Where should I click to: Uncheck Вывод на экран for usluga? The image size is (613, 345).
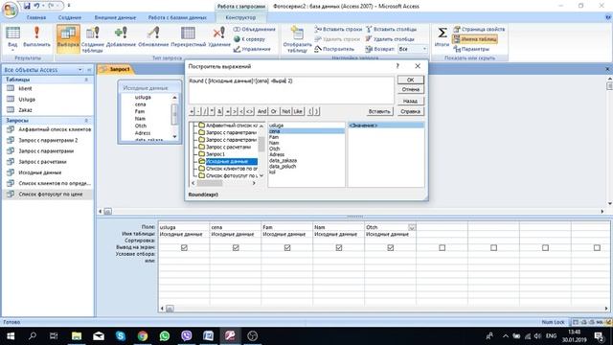184,247
